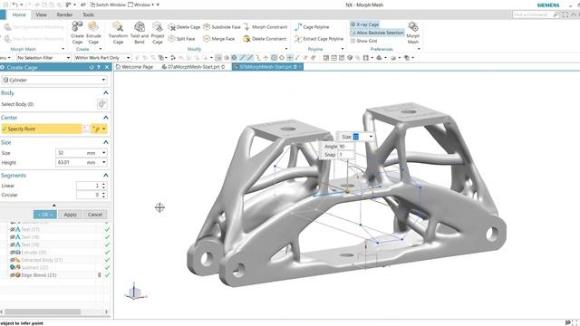580x326 pixels.
Task: Open the 07aMorphMesh-Start.prt tab
Action: pos(193,67)
